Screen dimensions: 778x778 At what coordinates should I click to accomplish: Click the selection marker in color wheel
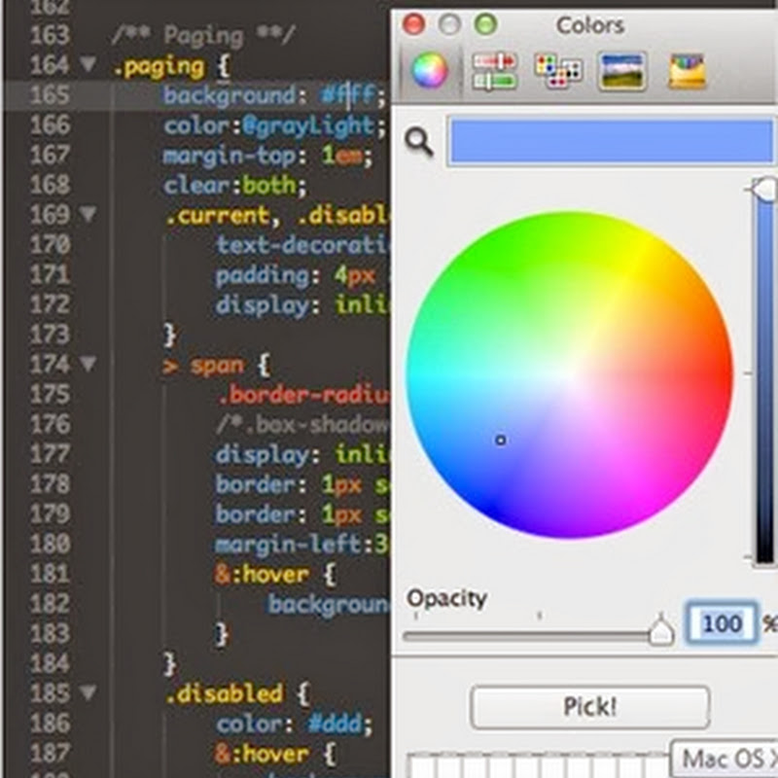(501, 441)
